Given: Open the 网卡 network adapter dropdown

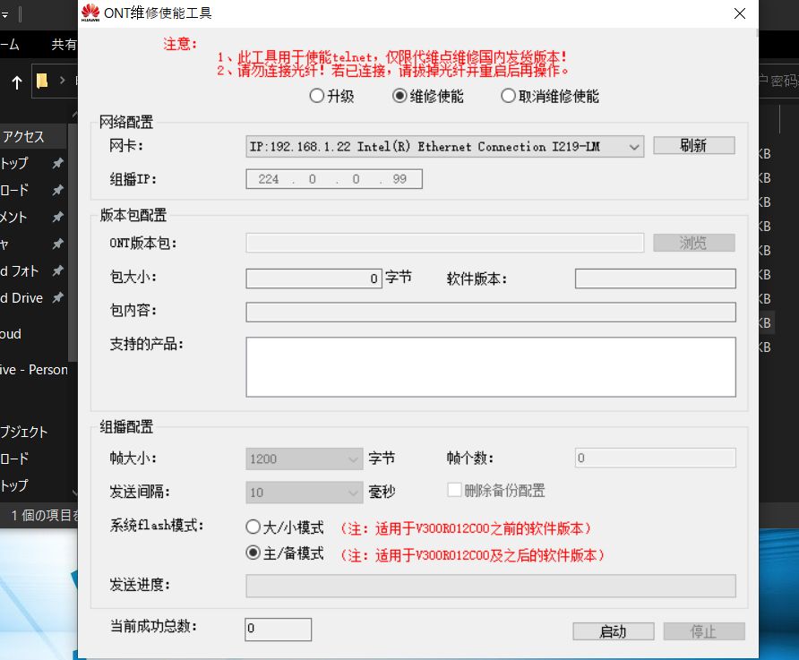Looking at the screenshot, I should 633,147.
